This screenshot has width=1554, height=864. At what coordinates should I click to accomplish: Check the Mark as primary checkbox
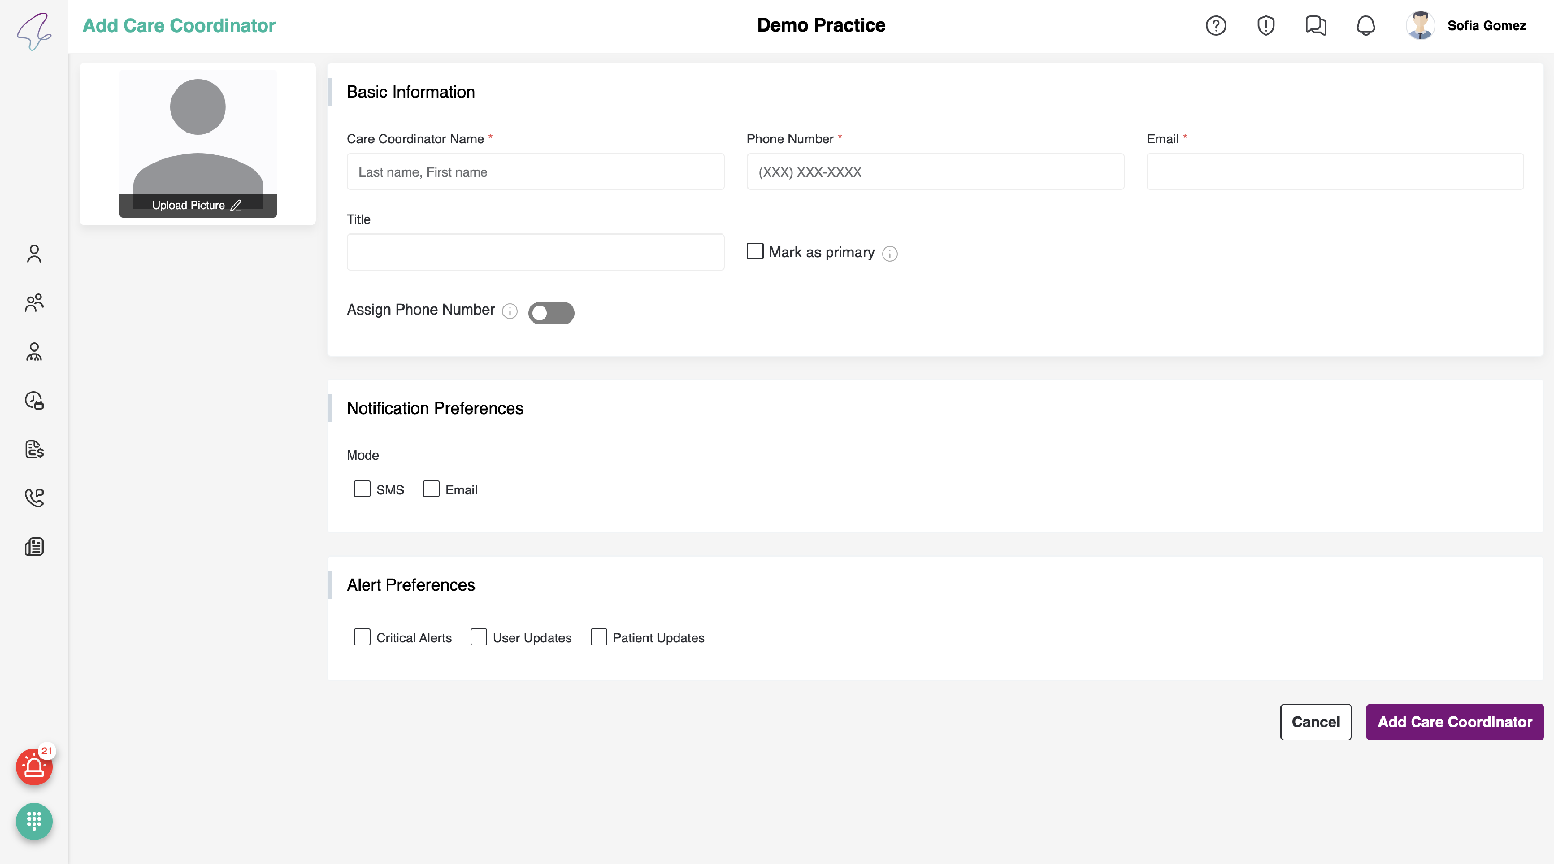click(755, 252)
